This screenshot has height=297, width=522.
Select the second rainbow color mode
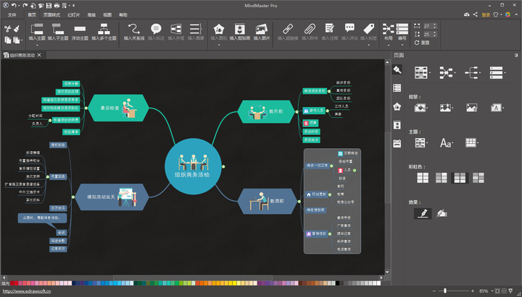point(442,178)
